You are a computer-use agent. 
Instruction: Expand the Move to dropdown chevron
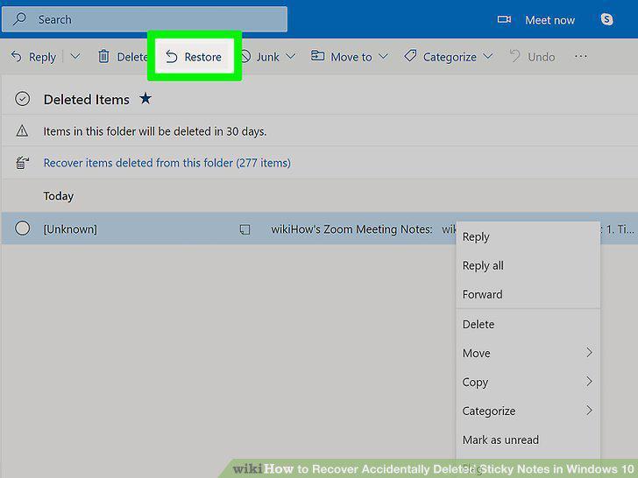point(383,56)
